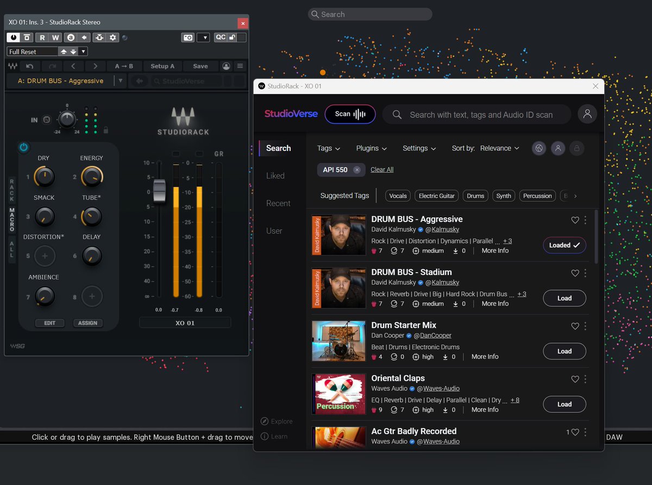Open the hamburger menu in StudioRack plugin

pyautogui.click(x=240, y=66)
